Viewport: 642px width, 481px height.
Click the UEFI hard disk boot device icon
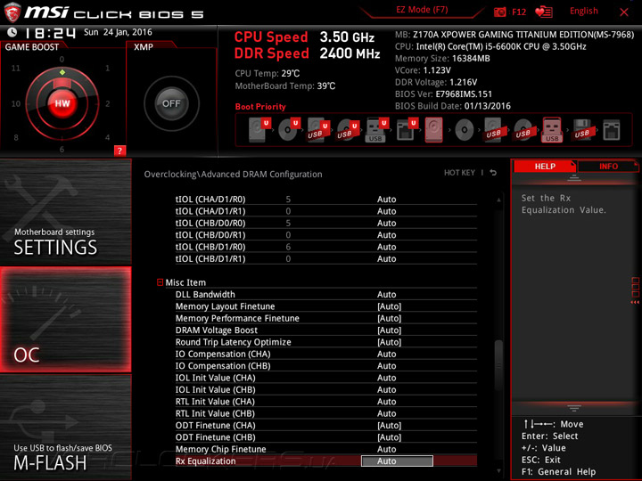click(x=260, y=130)
